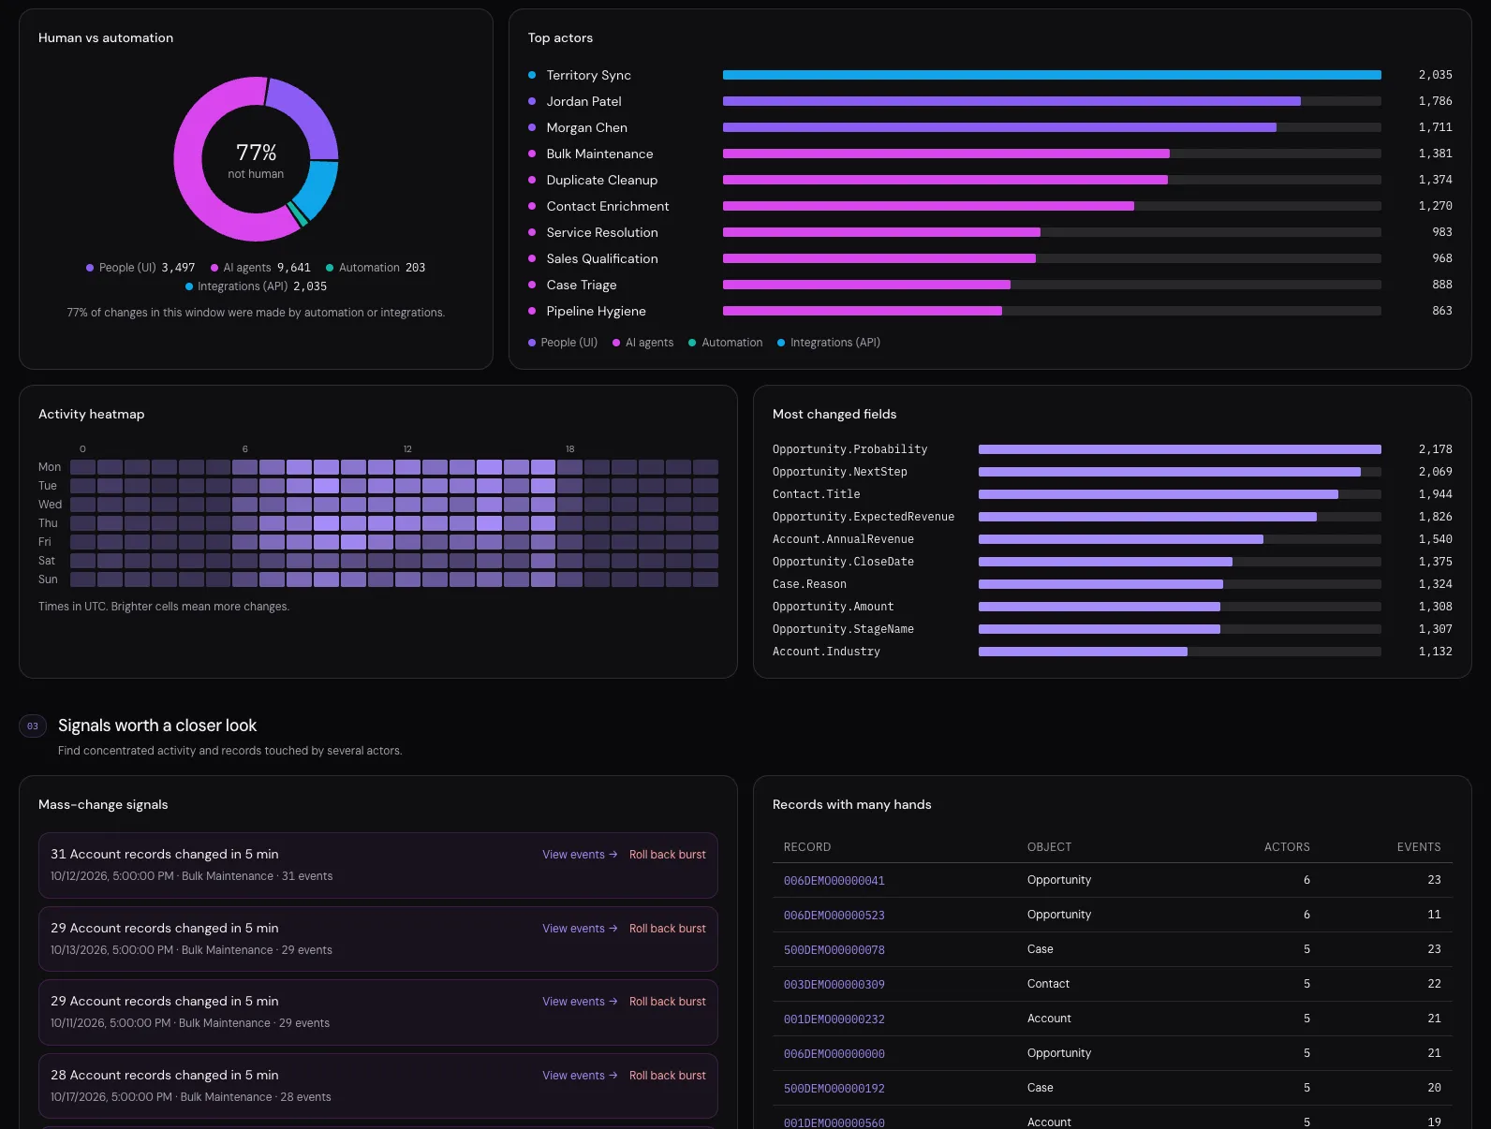
Task: Click the ACTORS column header
Action: [1287, 847]
